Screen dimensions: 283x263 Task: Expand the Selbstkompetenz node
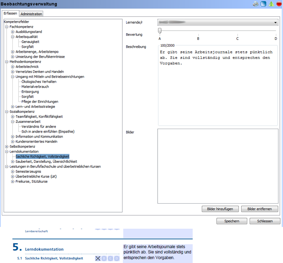pos(7,147)
